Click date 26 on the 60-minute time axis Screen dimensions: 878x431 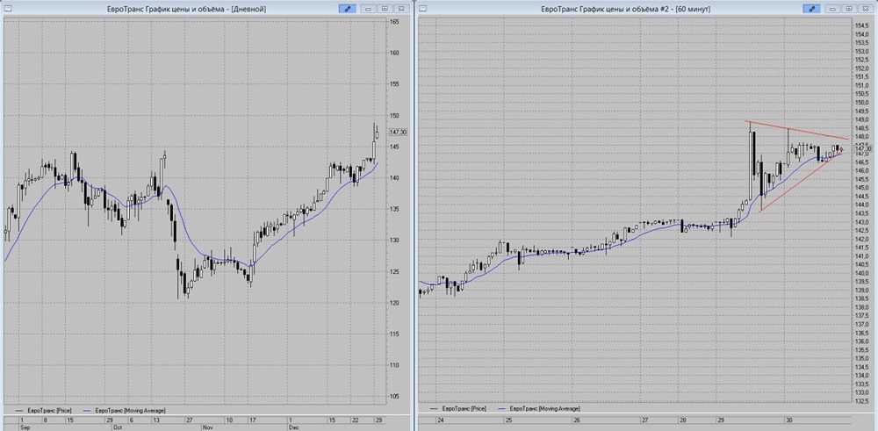[x=576, y=420]
